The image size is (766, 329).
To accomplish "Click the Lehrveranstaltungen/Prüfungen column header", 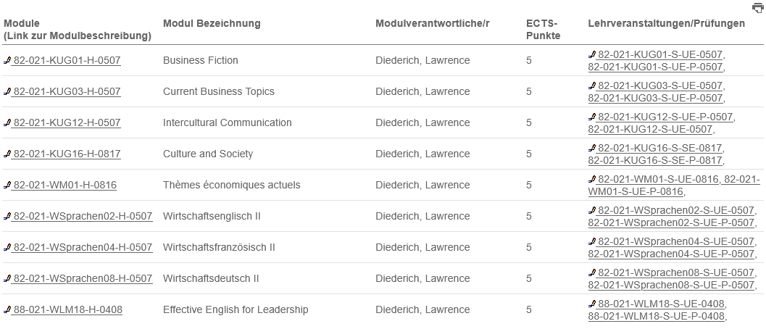I will tap(666, 24).
